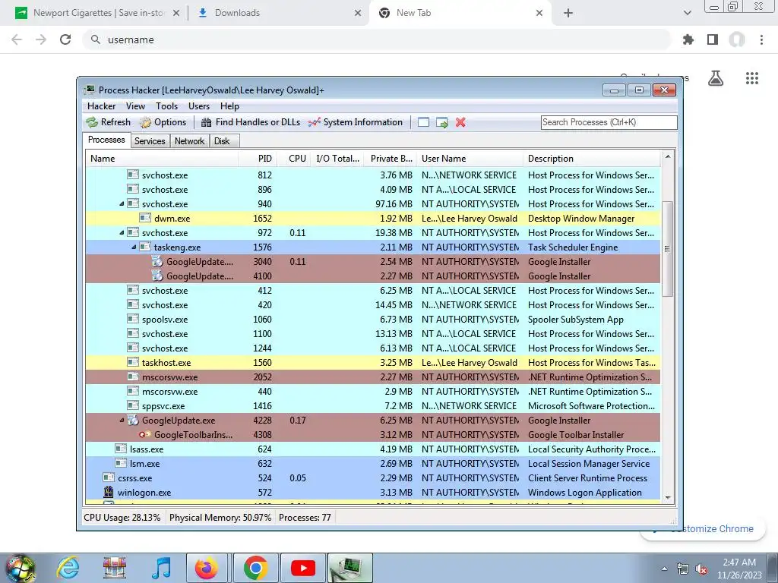The width and height of the screenshot is (778, 583).
Task: Open Find Handles or DLLs
Action: [x=251, y=122]
